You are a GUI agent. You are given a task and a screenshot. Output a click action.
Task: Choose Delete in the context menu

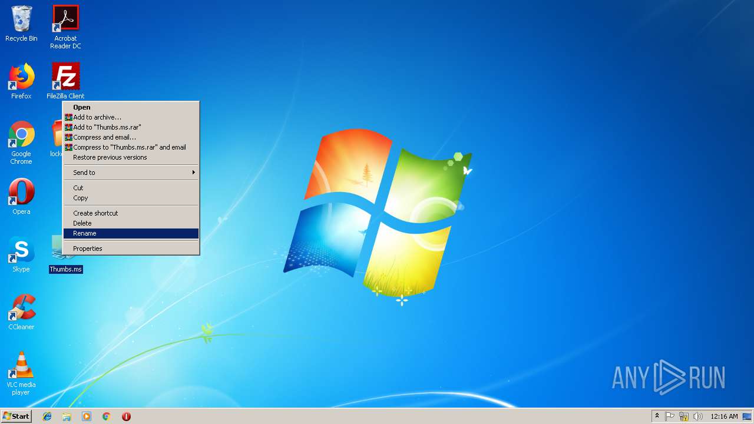click(131, 223)
